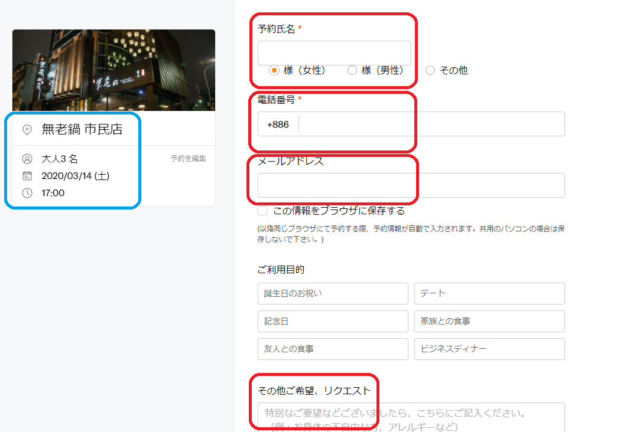Image resolution: width=633 pixels, height=432 pixels.
Task: Click the その他ご希望、リクエスト text area
Action: click(411, 417)
